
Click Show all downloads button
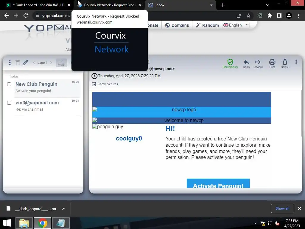[282, 208]
